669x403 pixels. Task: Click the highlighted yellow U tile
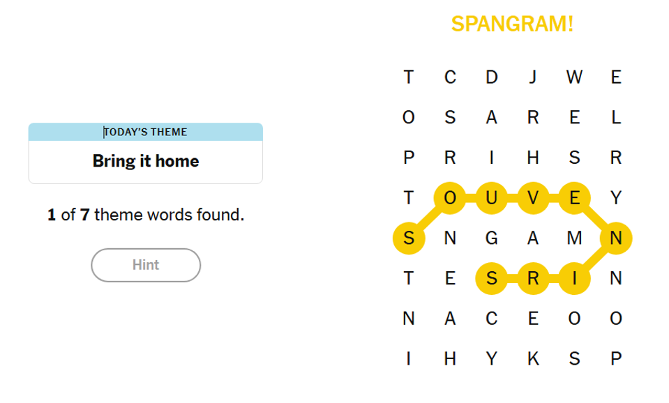click(x=492, y=199)
